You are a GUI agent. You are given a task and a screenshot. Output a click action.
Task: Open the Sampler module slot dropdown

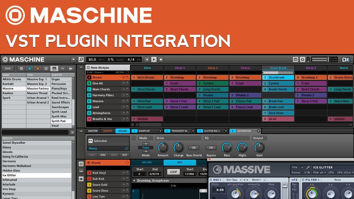pos(160,131)
